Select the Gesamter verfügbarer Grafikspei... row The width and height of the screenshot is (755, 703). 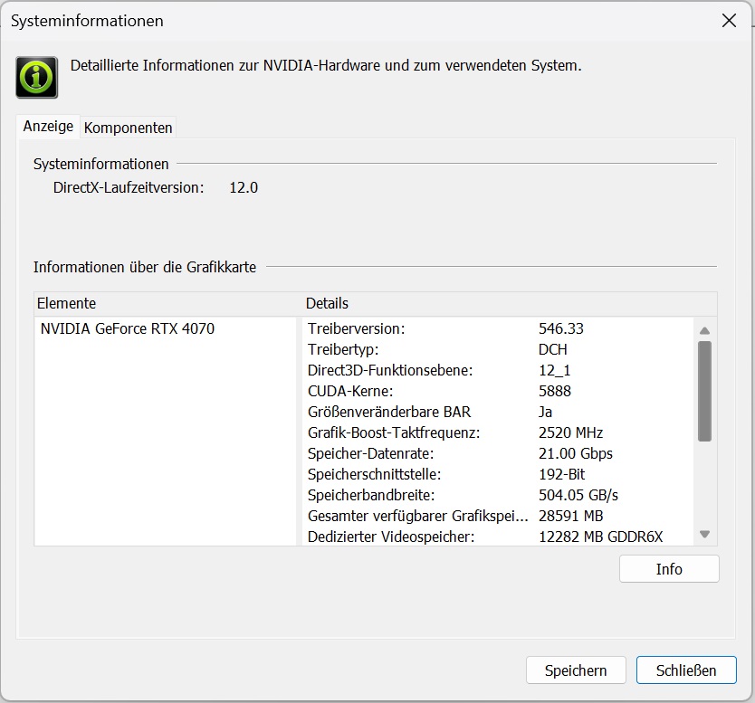pyautogui.click(x=418, y=516)
